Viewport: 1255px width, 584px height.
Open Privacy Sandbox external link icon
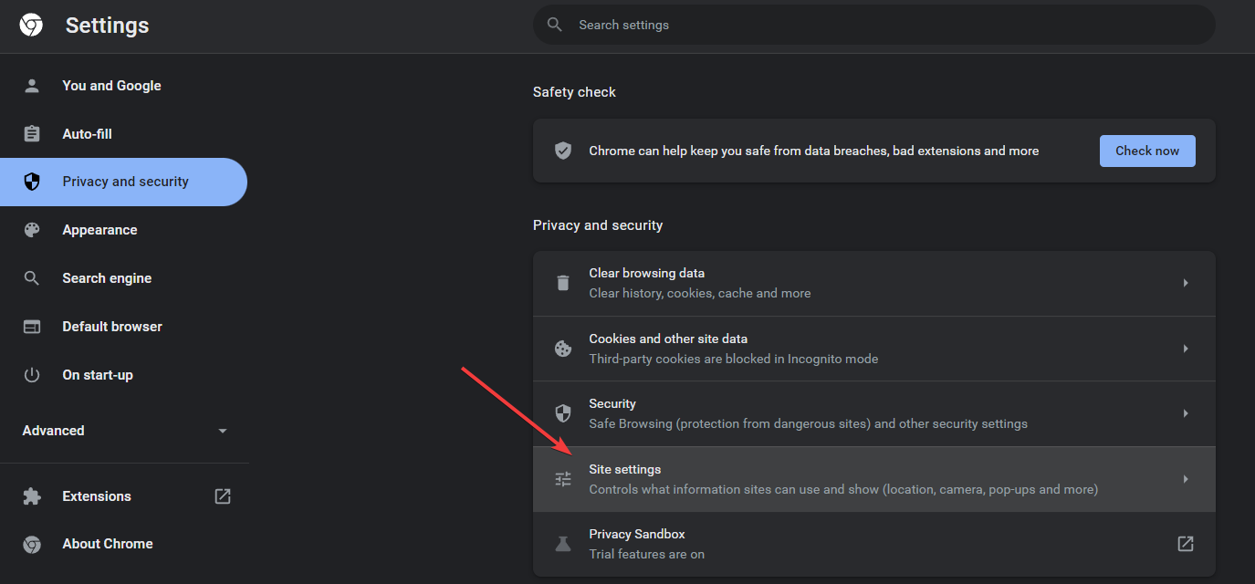coord(1186,544)
